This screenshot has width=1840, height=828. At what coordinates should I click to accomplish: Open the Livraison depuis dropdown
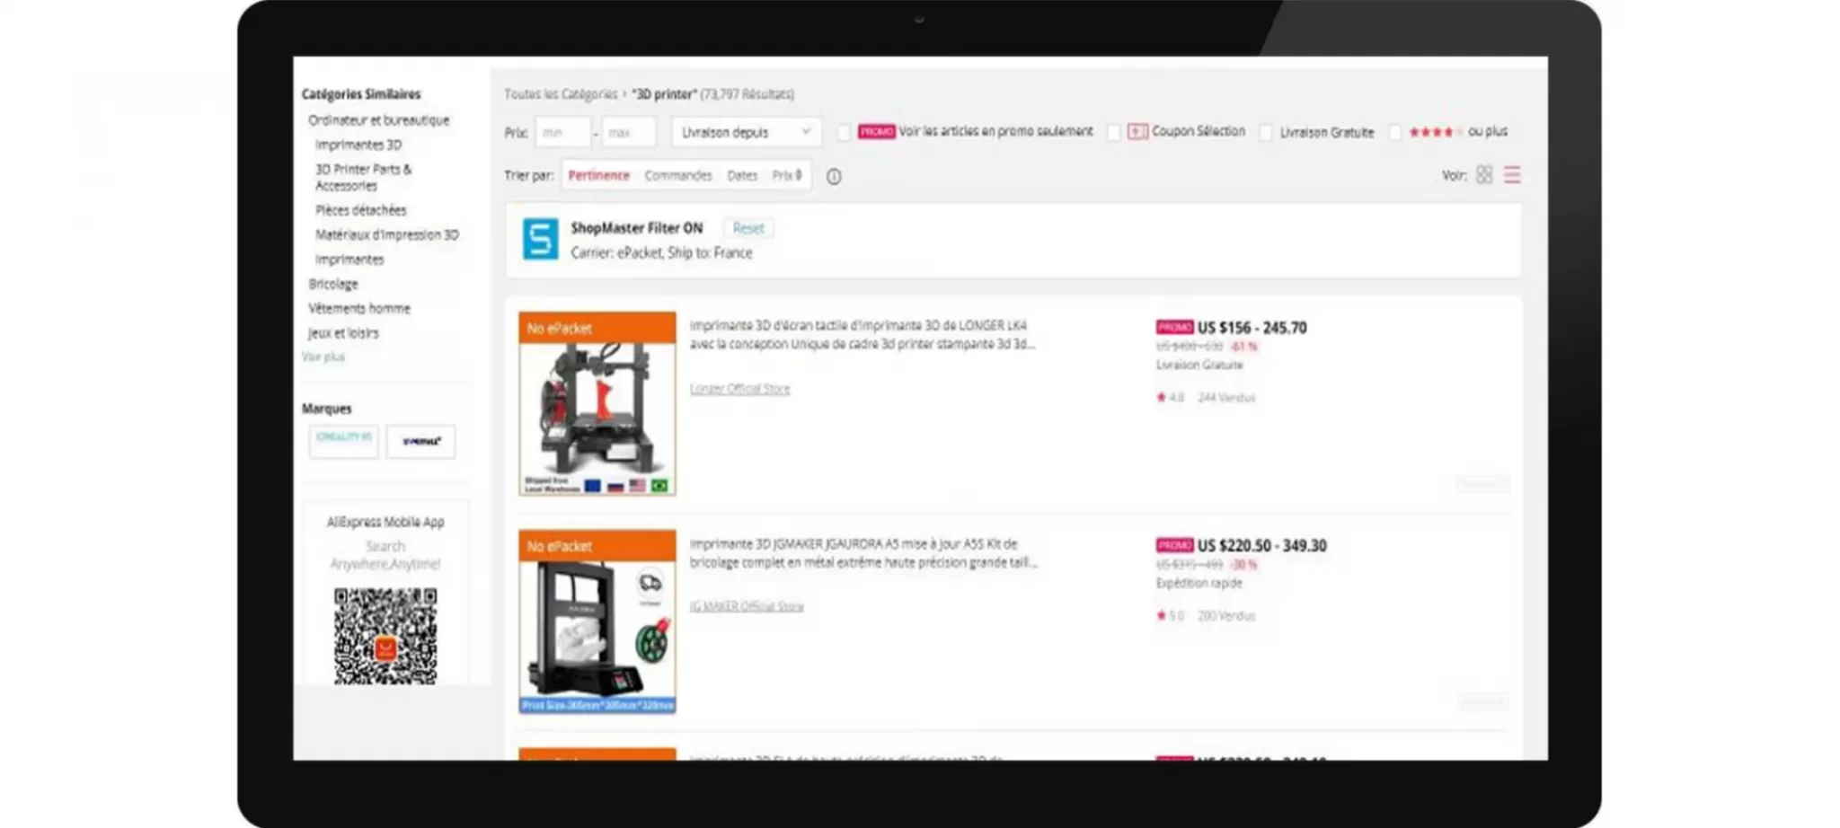point(746,132)
